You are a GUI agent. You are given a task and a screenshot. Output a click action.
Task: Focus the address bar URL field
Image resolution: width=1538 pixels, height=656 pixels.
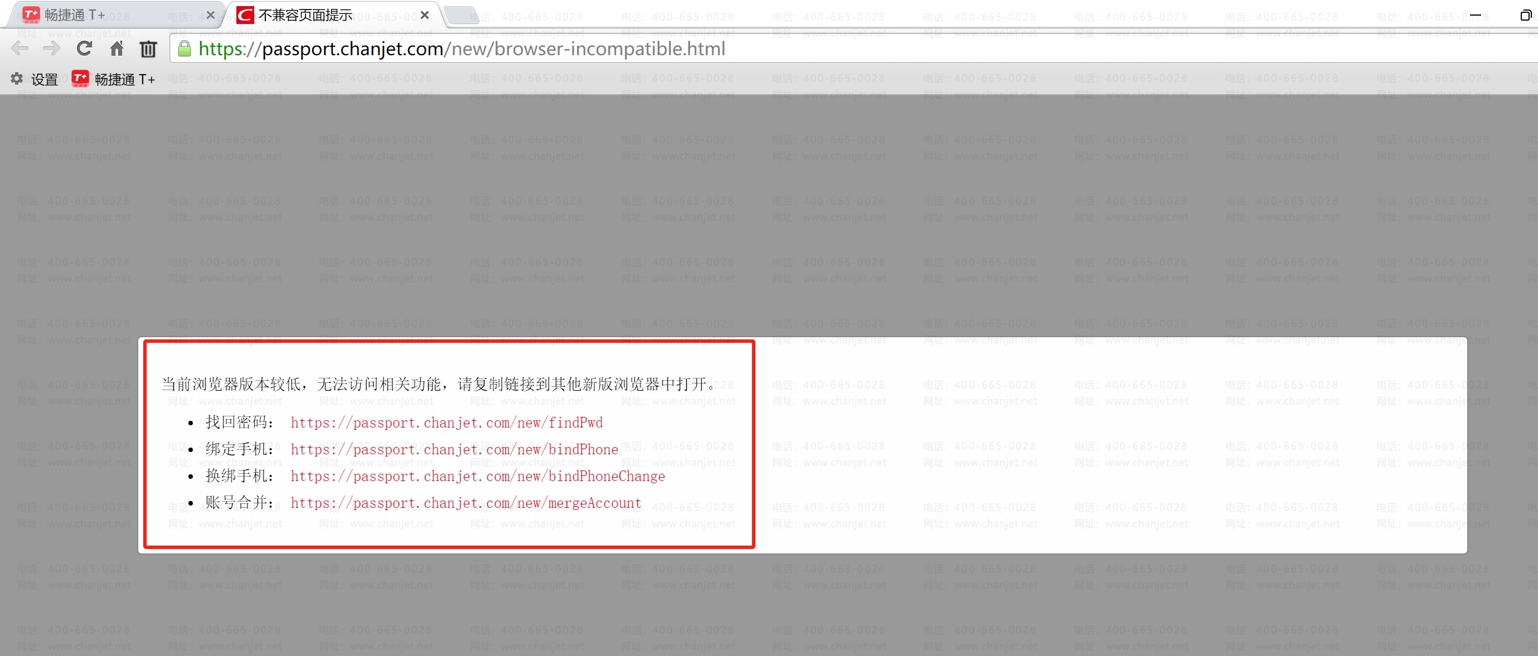[x=854, y=49]
